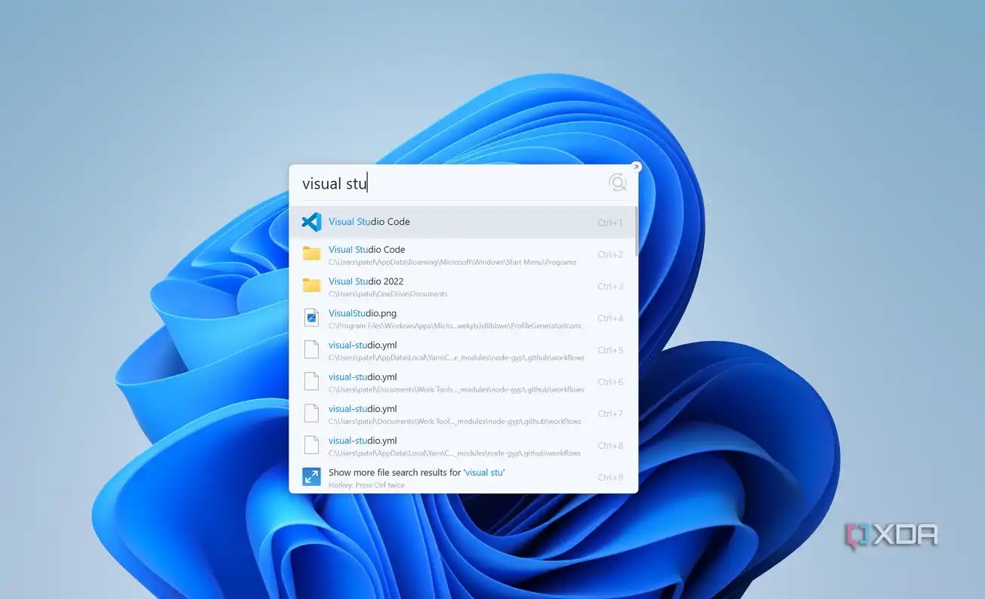
Task: Show more file search results for 'visual stu'
Action: [463, 477]
